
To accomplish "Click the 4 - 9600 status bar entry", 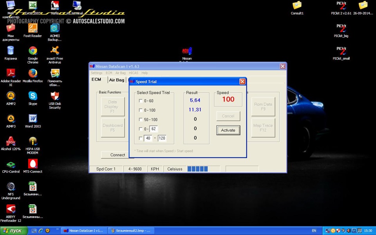I will [x=135, y=169].
